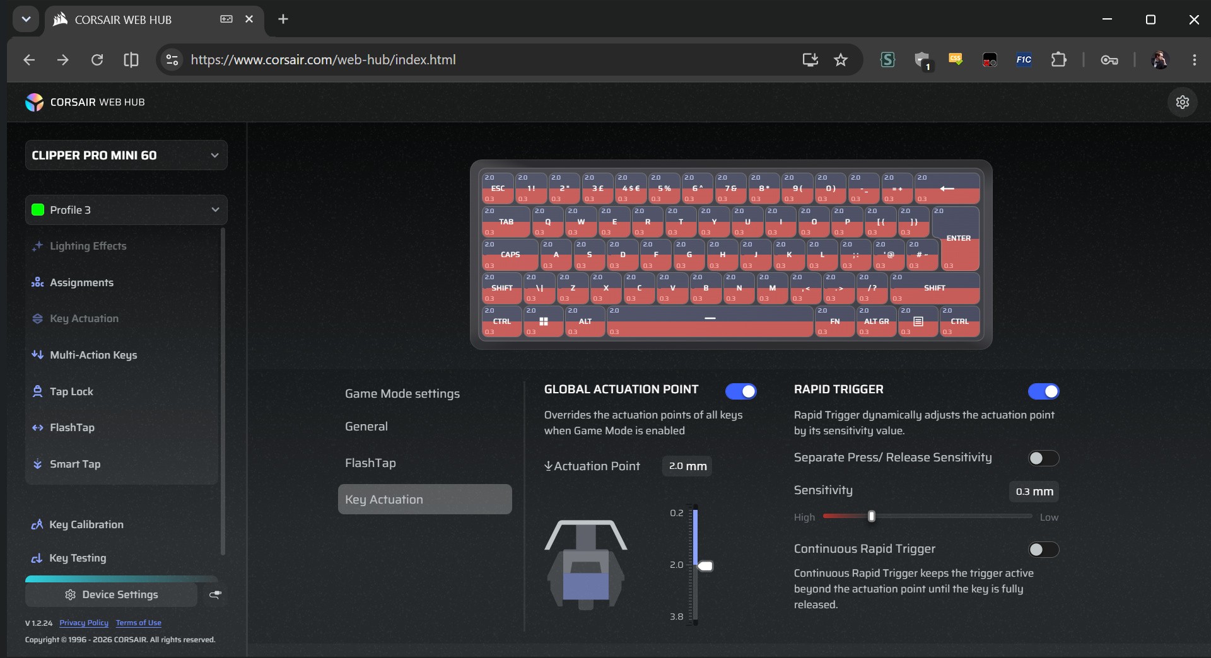The width and height of the screenshot is (1211, 658).
Task: Open the Terms of Use link
Action: click(x=139, y=623)
